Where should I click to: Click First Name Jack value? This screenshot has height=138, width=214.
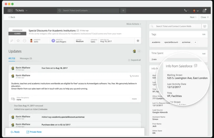pos(154,126)
